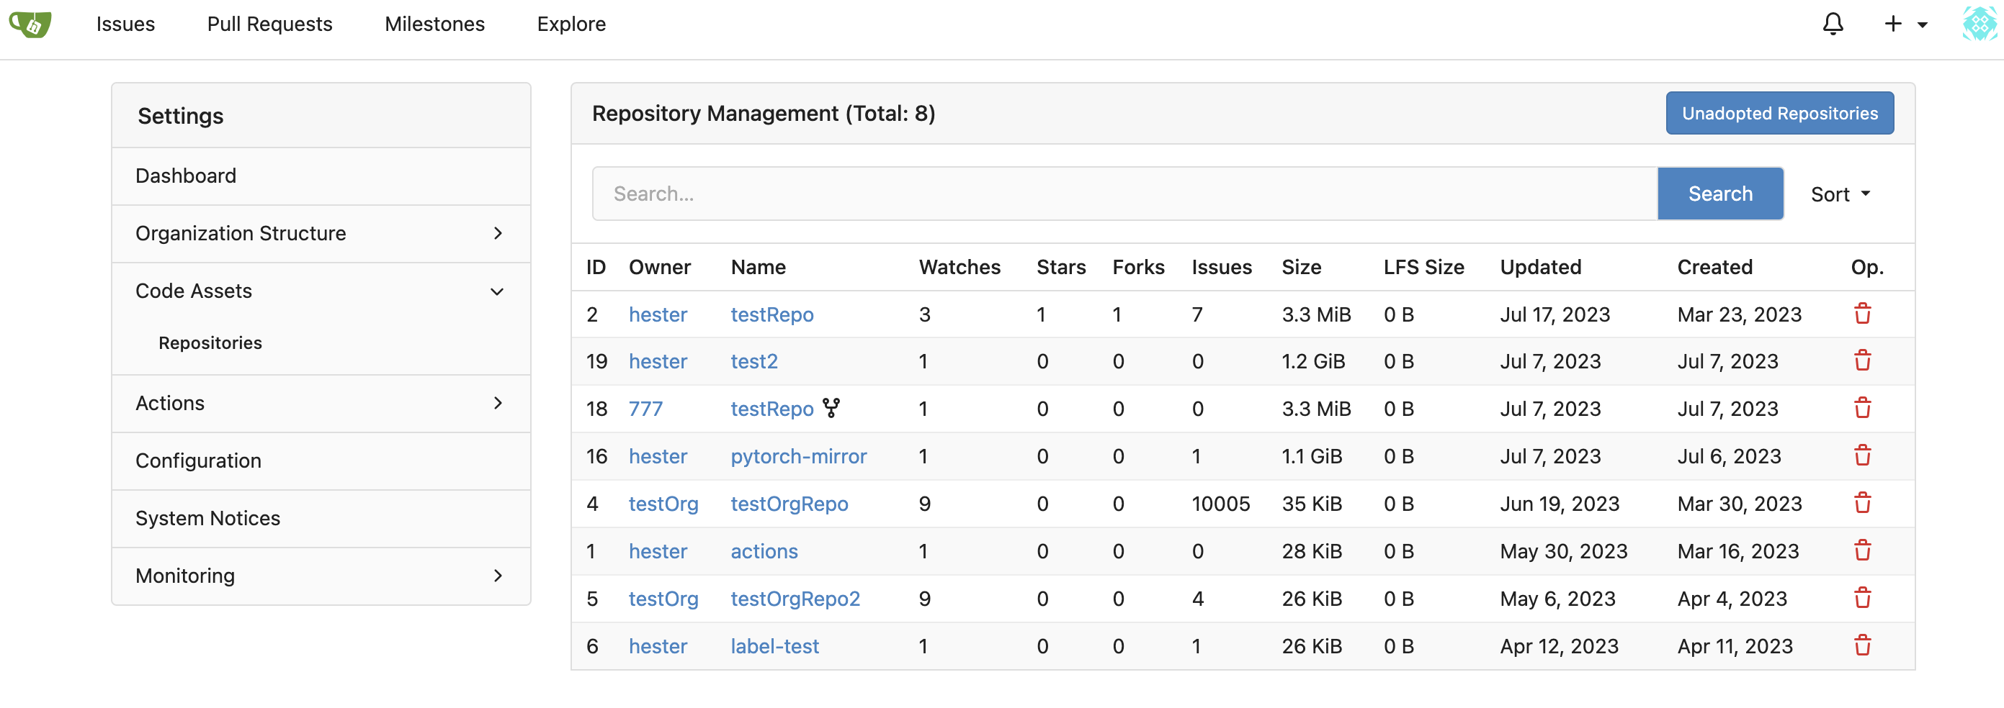
Task: Open owner hester in test2 row
Action: [x=658, y=361]
